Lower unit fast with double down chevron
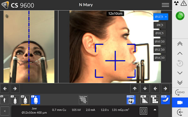This screenshot has width=188, height=117. click(x=180, y=82)
